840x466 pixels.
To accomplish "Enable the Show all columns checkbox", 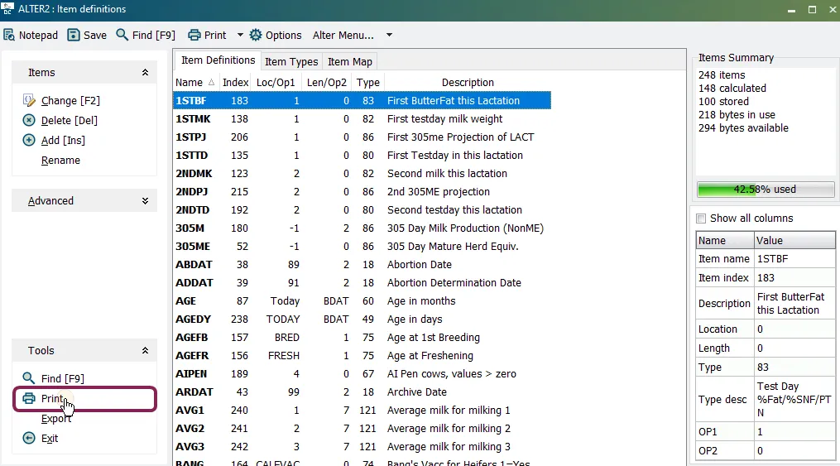I will (x=701, y=218).
